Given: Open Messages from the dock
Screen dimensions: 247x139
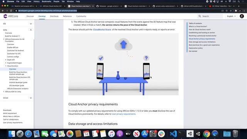Looking at the screenshot, I should pos(53,134).
